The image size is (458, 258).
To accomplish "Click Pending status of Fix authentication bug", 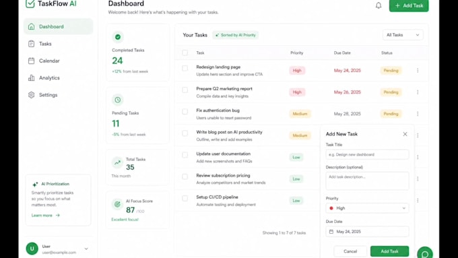I will tap(391, 114).
